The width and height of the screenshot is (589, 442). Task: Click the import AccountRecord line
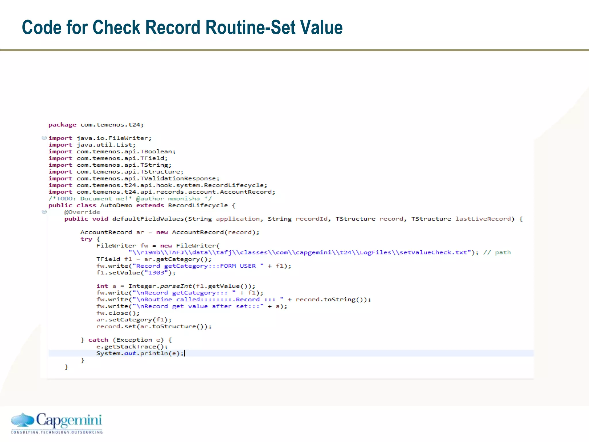click(x=162, y=192)
